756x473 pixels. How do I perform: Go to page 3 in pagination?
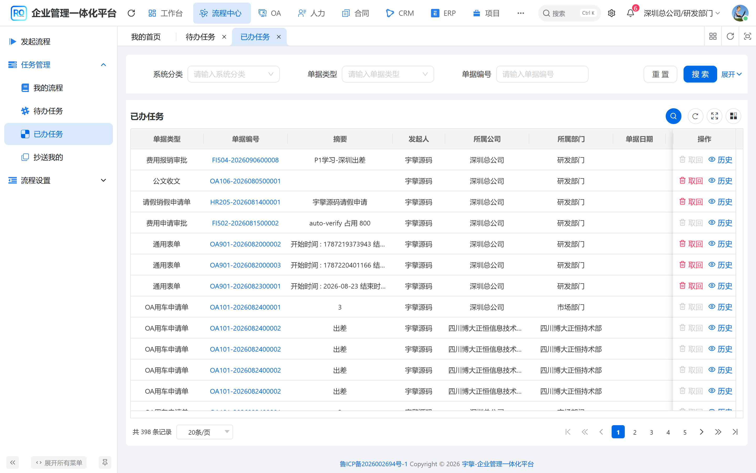click(x=651, y=432)
